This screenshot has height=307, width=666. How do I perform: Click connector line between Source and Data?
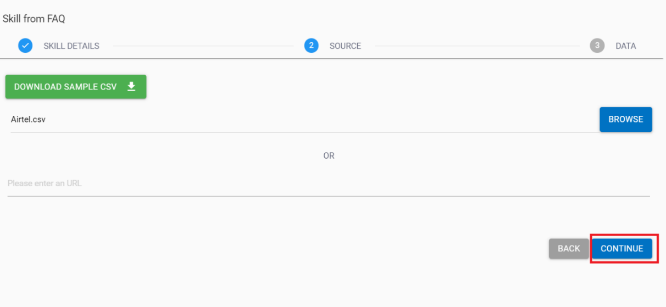(x=477, y=46)
